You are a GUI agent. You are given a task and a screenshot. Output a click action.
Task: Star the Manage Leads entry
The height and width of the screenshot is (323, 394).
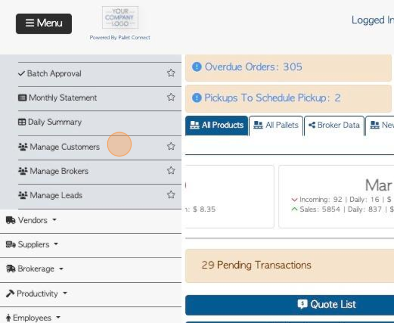coord(171,195)
